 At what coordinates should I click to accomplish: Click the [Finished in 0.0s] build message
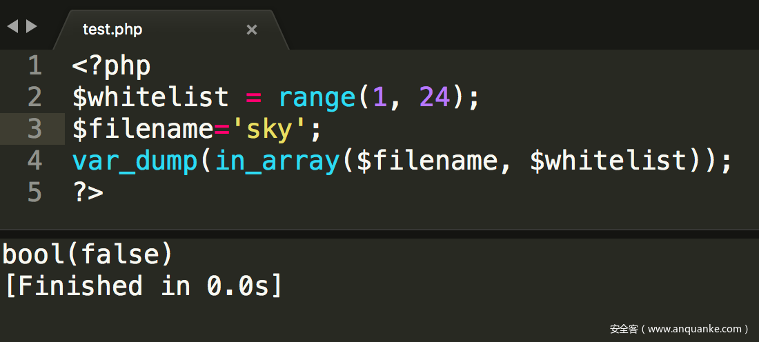point(143,285)
